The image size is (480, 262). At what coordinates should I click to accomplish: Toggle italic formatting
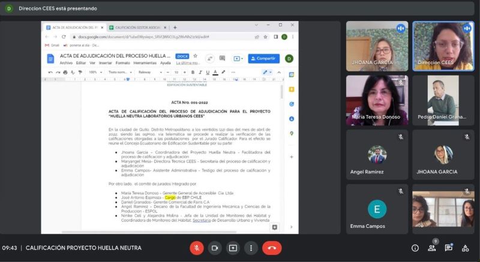(x=200, y=73)
